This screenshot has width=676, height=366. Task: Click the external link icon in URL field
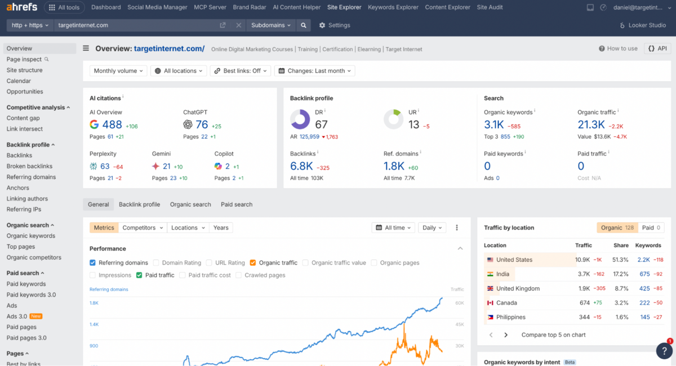[x=223, y=25]
